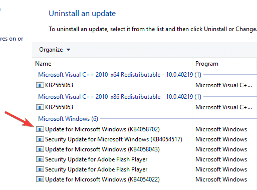The height and width of the screenshot is (190, 257).
Task: Select Security Update for Microsoft Windows (KB4054517)
Action: [x=114, y=139]
